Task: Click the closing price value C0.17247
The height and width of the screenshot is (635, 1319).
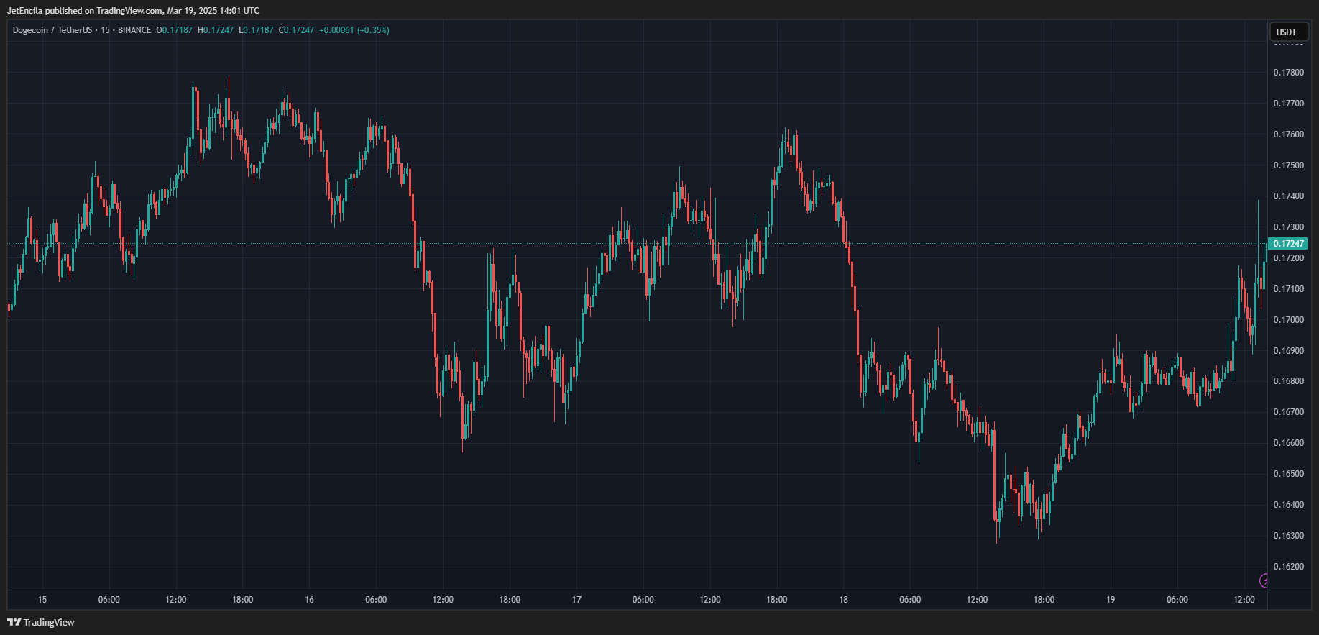Action: click(x=296, y=30)
